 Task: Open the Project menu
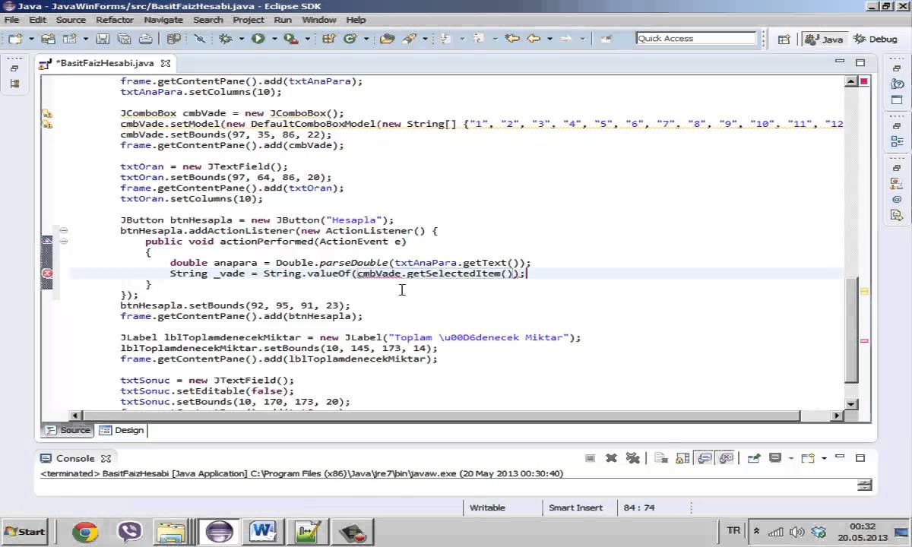249,20
